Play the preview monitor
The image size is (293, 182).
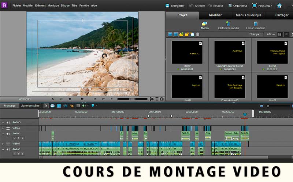83,99
